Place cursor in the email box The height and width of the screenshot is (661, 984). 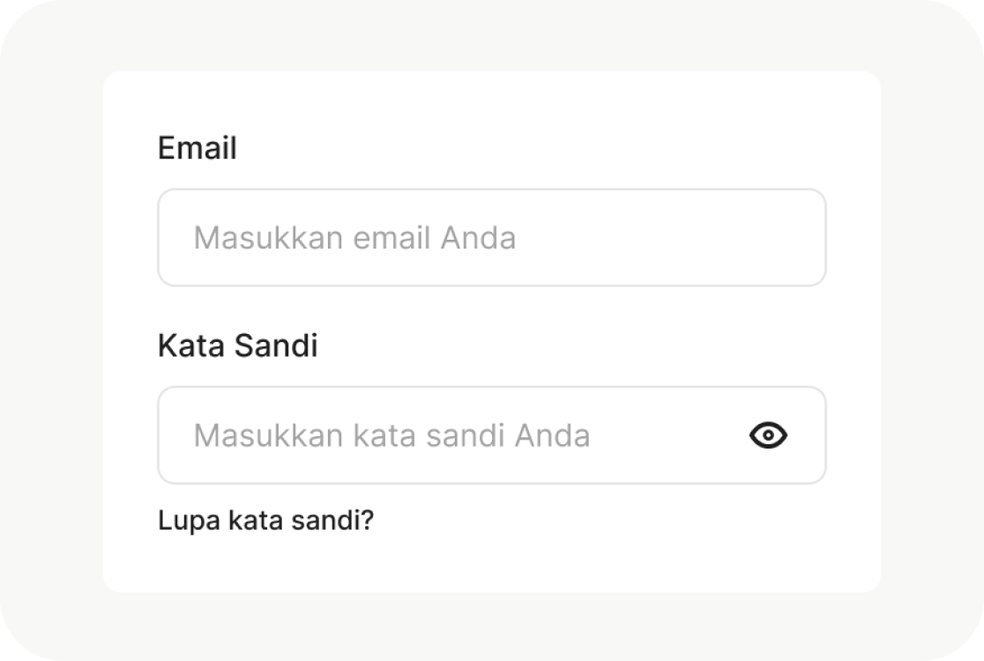[x=491, y=238]
